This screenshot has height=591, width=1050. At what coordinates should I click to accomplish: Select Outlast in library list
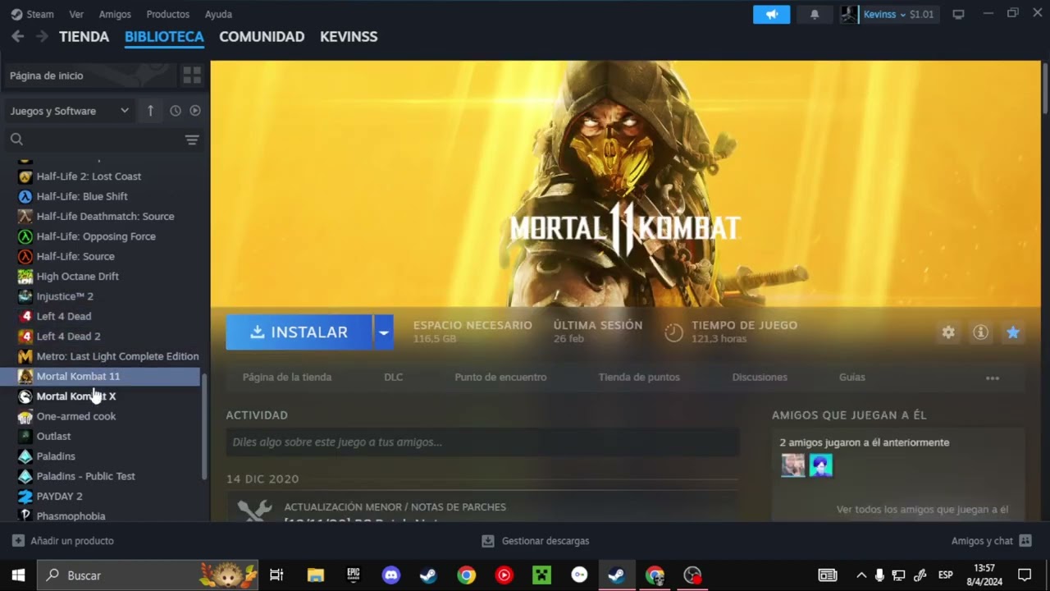coord(53,437)
